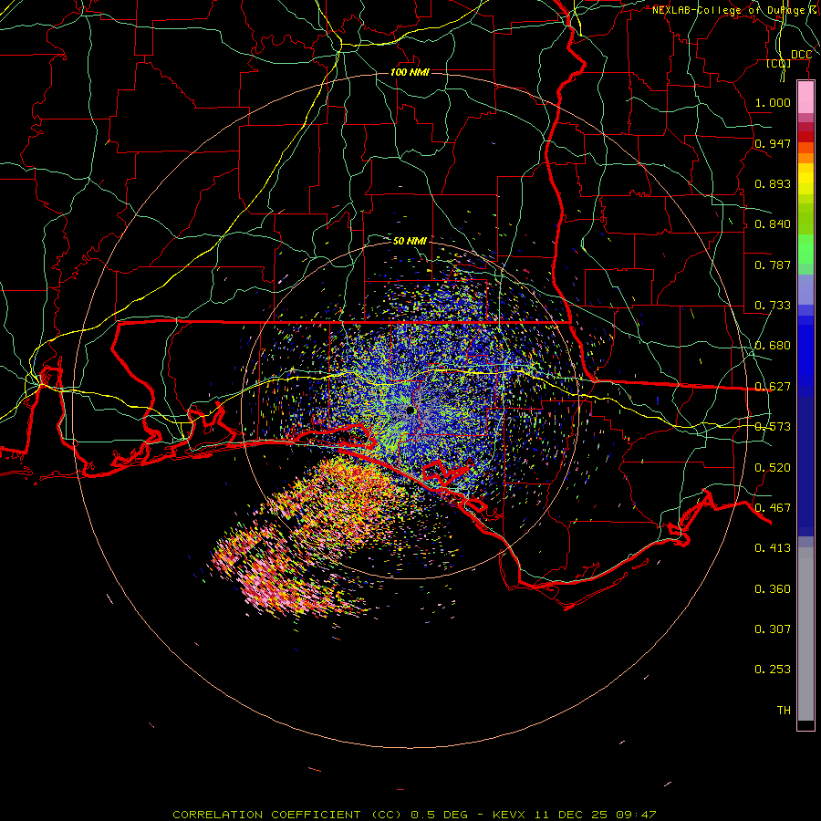Click the pink top segment of the color bar
This screenshot has height=821, width=821.
tap(805, 98)
